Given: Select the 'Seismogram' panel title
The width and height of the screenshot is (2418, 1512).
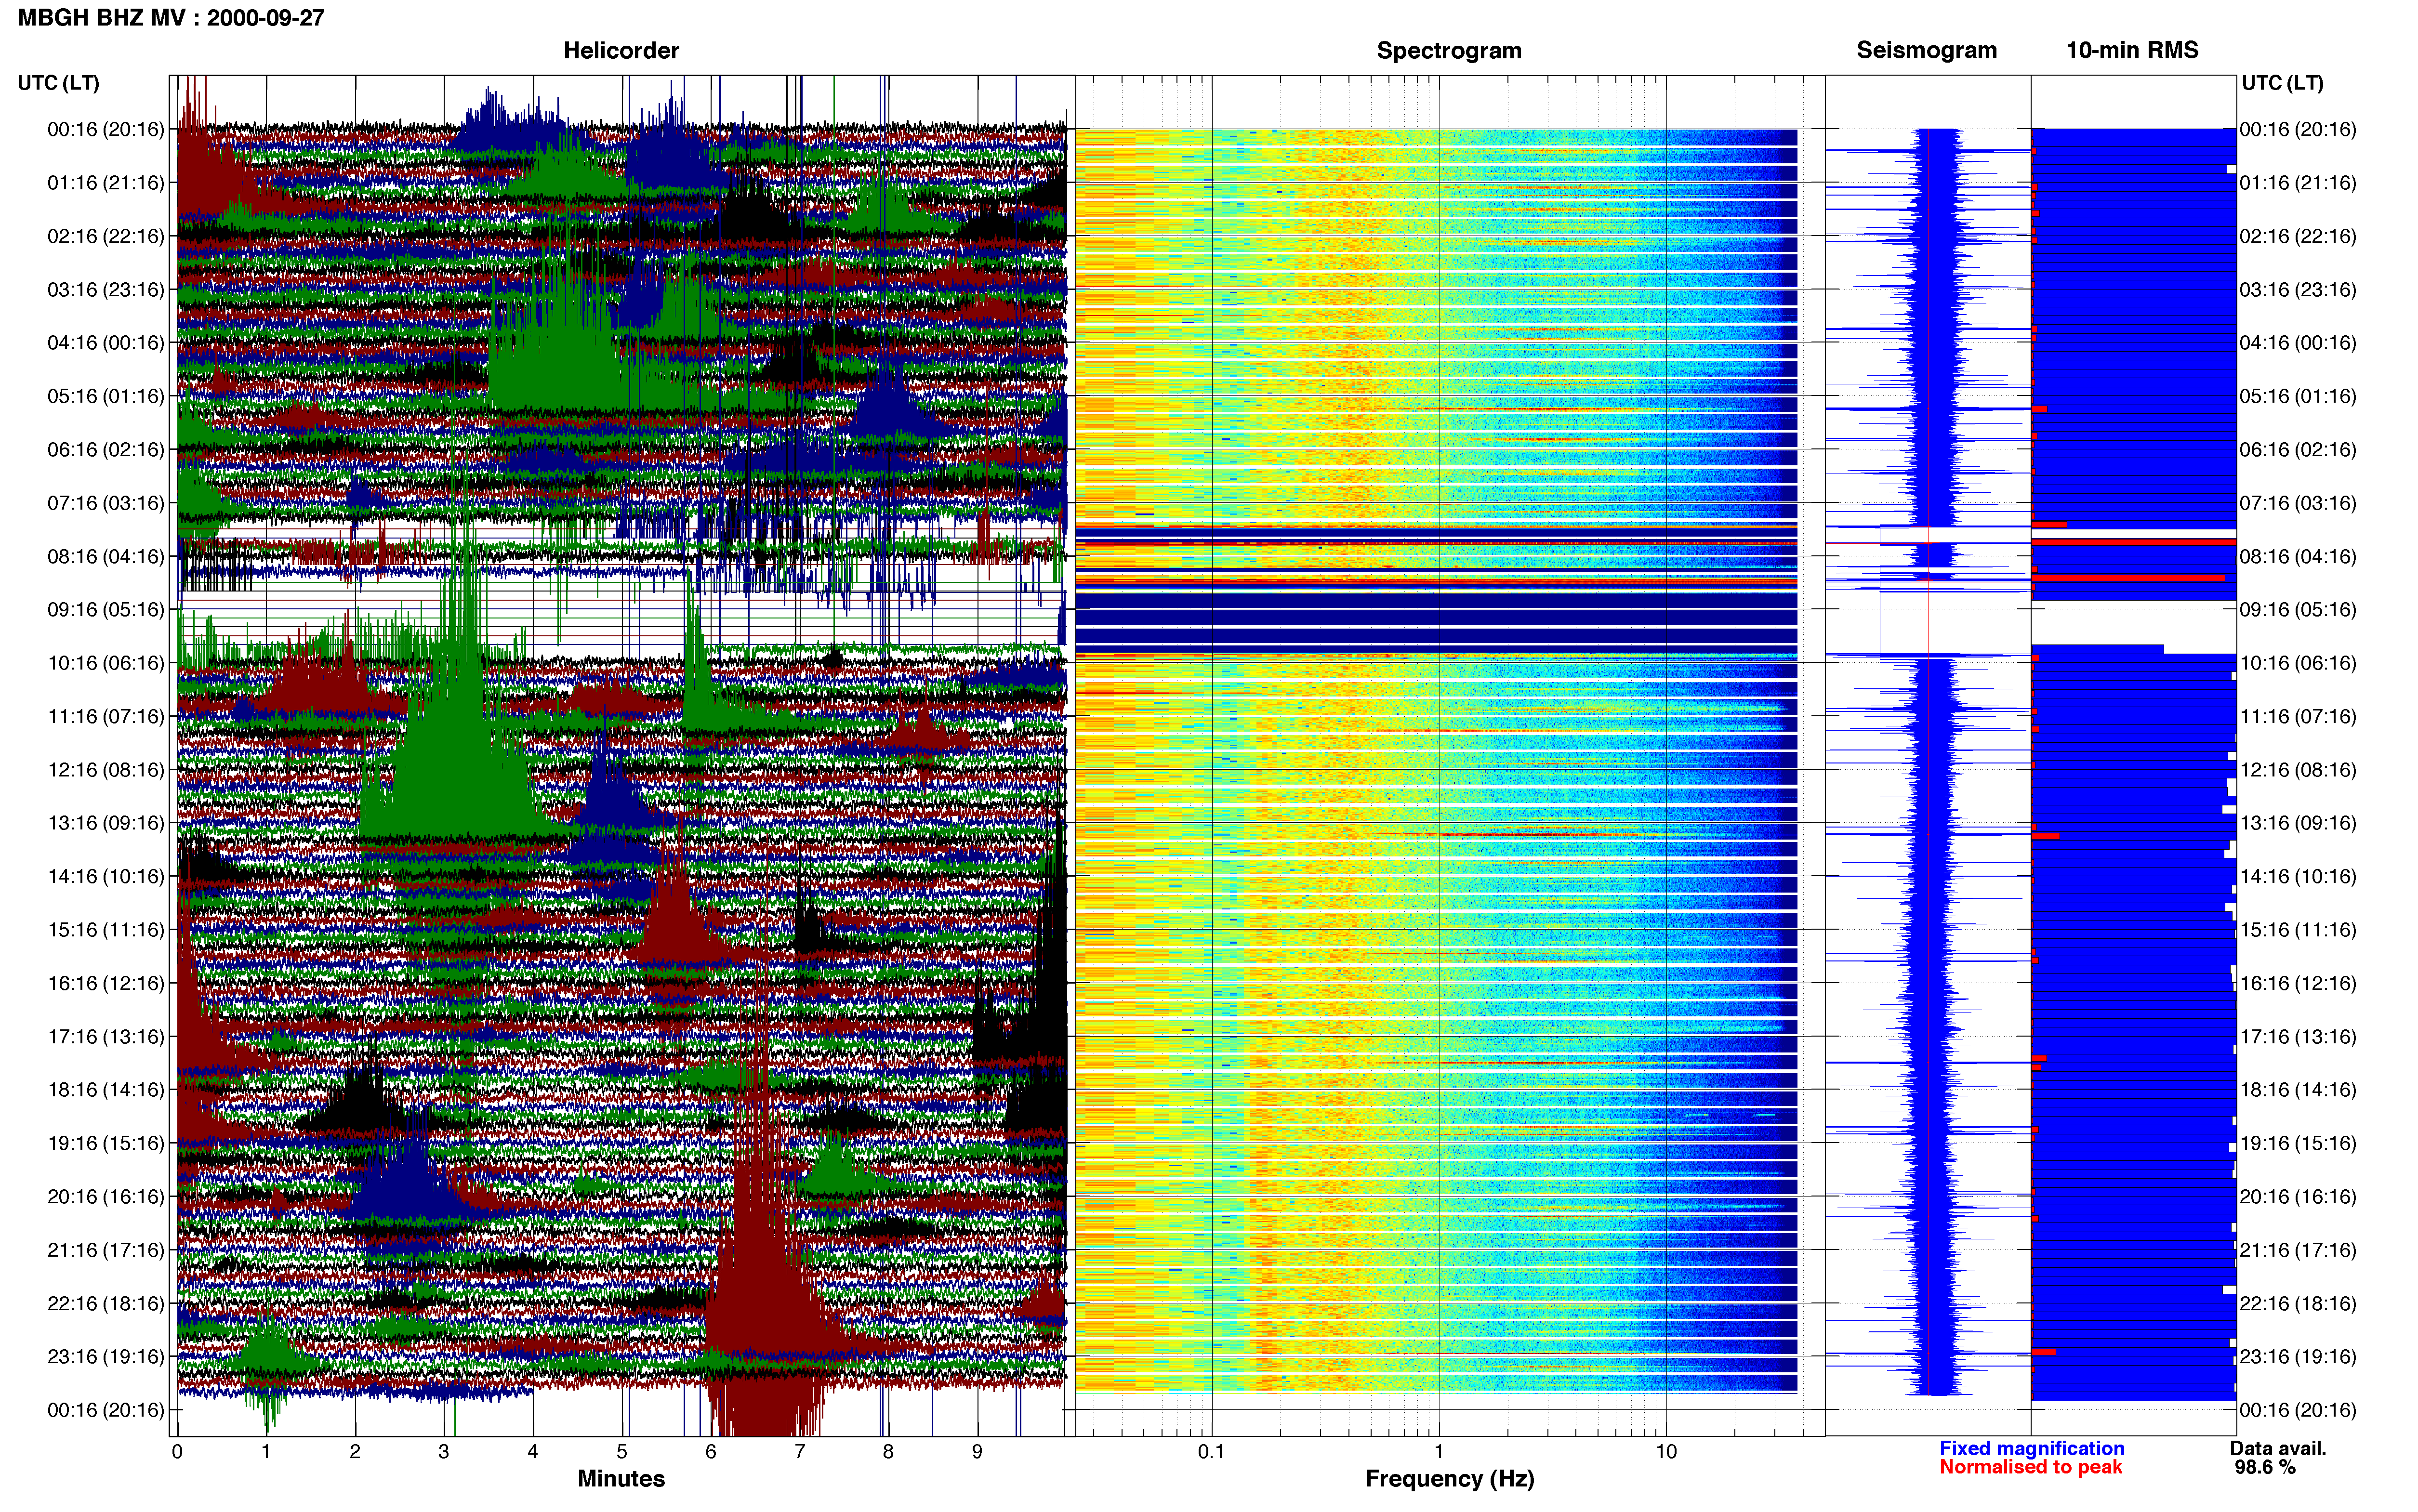Looking at the screenshot, I should pos(1927,51).
